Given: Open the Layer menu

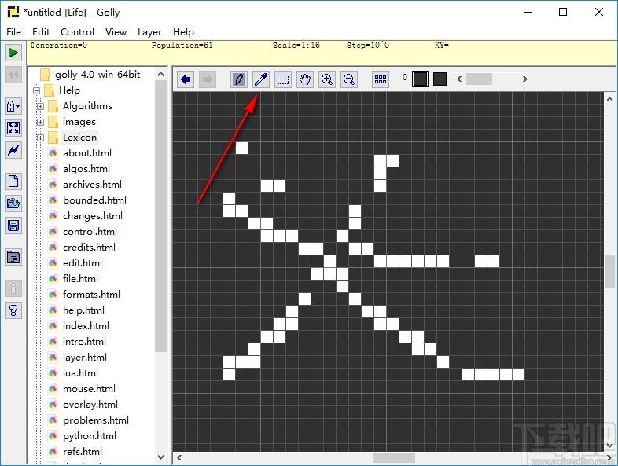Looking at the screenshot, I should tap(149, 32).
